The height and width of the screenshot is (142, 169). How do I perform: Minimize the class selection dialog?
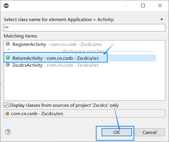126,5
